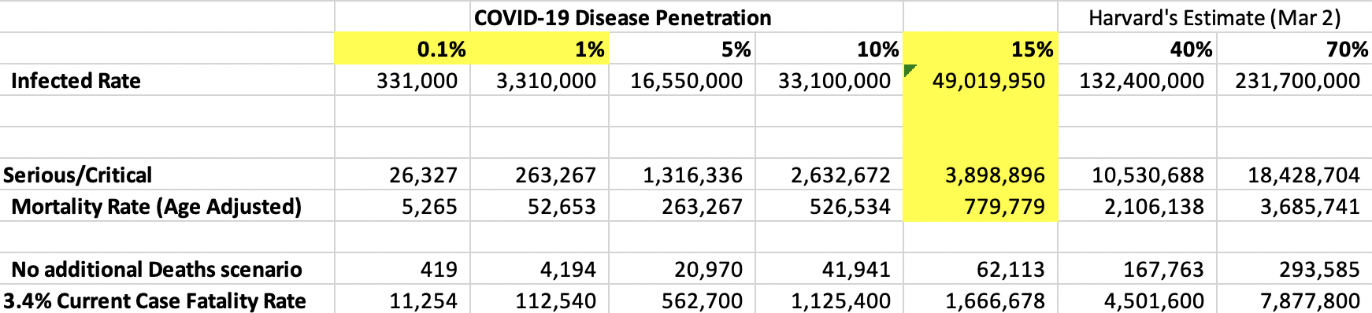1372x313 pixels.
Task: Select the cell with 4,501,600
Action: pyautogui.click(x=1137, y=300)
